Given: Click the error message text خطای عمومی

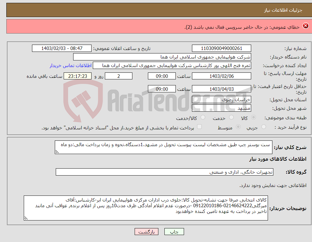Looking at the screenshot, I should [242, 27].
